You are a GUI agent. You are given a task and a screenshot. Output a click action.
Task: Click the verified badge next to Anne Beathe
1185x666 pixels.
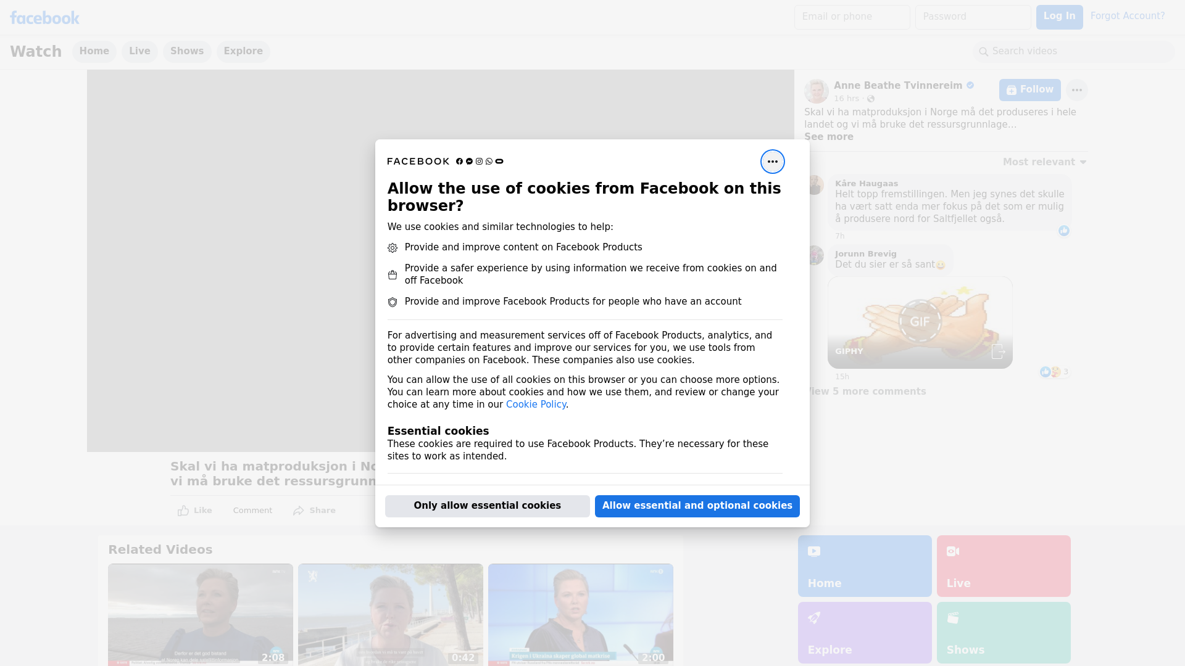[970, 86]
